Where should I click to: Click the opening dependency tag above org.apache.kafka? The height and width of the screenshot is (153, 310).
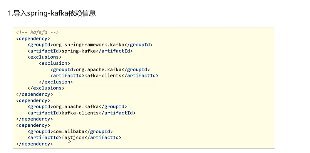tap(33, 101)
